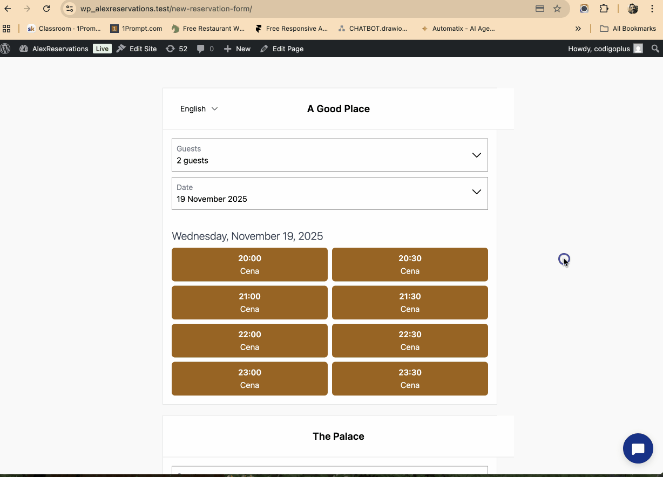Open the chat widget bubble
The image size is (663, 477).
638,448
